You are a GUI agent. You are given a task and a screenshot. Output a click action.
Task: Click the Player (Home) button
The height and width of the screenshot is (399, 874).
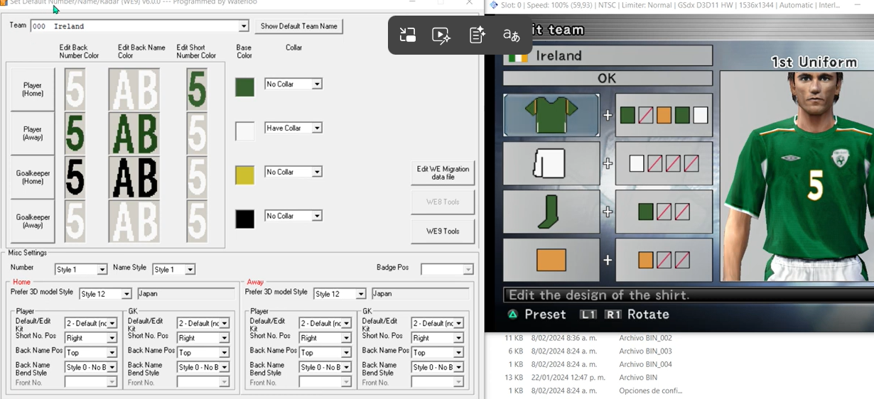click(33, 89)
